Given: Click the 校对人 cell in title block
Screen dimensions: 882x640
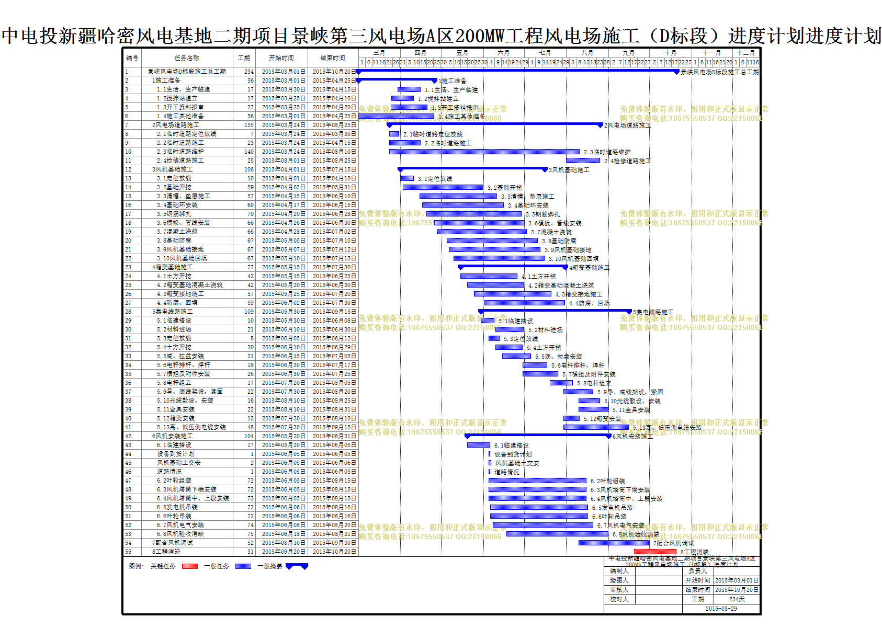Looking at the screenshot, I should click(x=619, y=599).
